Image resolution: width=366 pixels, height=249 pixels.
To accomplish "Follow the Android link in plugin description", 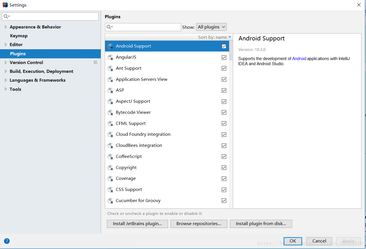I will coord(299,59).
